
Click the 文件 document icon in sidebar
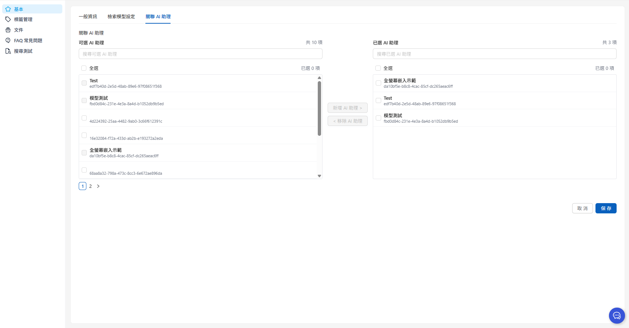click(x=8, y=30)
